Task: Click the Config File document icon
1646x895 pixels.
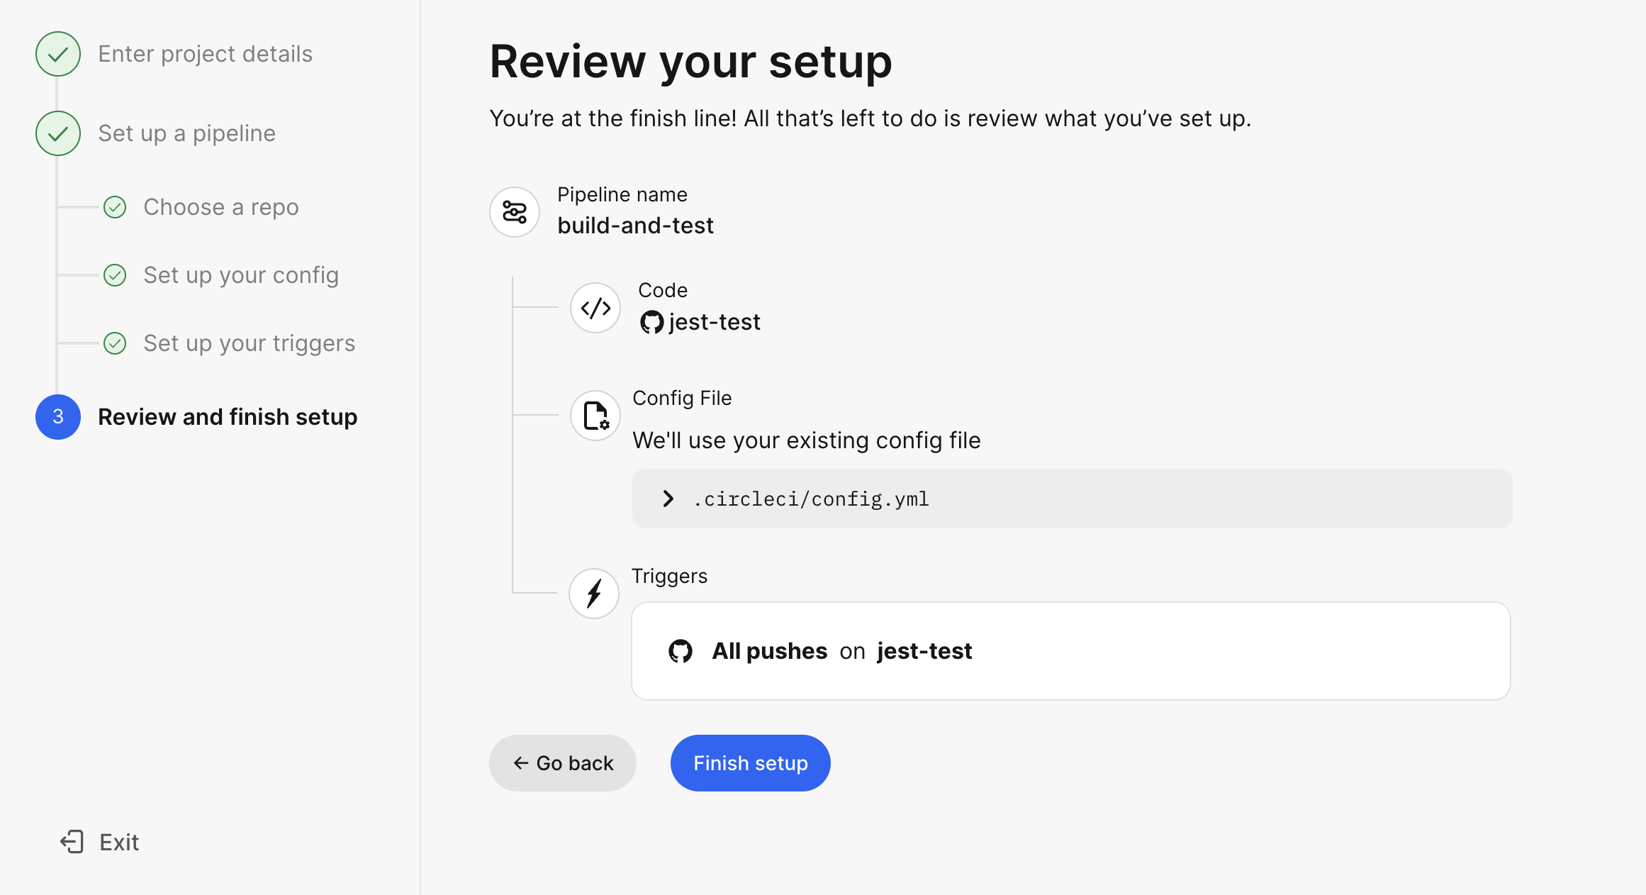Action: pos(595,416)
